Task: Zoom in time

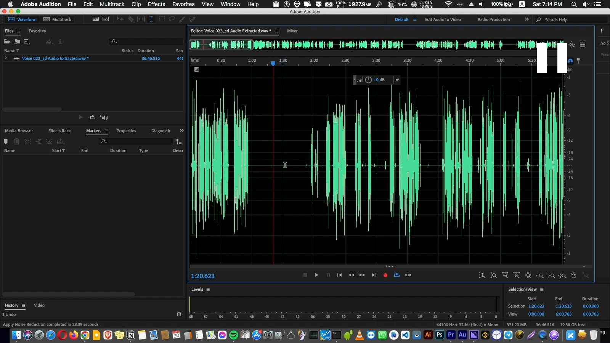Action: pyautogui.click(x=505, y=276)
